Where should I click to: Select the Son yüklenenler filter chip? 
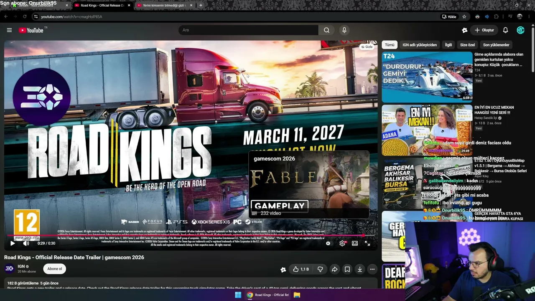496,45
